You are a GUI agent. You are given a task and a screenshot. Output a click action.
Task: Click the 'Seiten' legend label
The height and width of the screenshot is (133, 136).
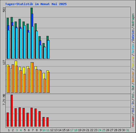(133, 48)
